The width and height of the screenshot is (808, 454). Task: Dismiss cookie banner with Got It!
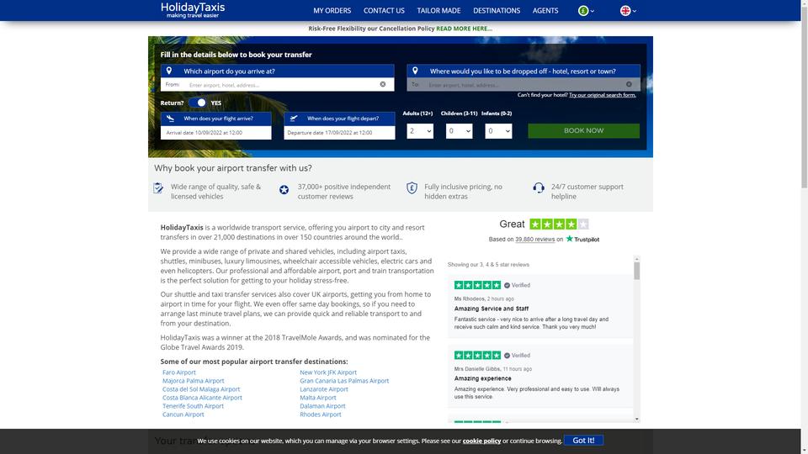(x=583, y=440)
